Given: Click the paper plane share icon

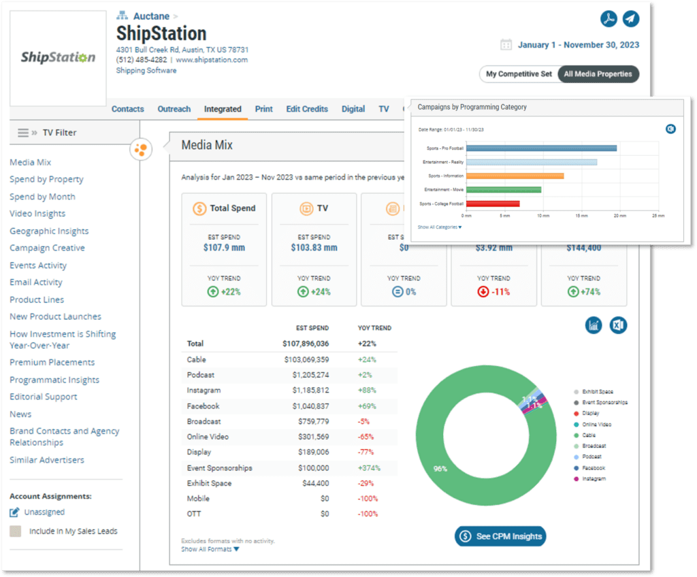Looking at the screenshot, I should point(631,18).
